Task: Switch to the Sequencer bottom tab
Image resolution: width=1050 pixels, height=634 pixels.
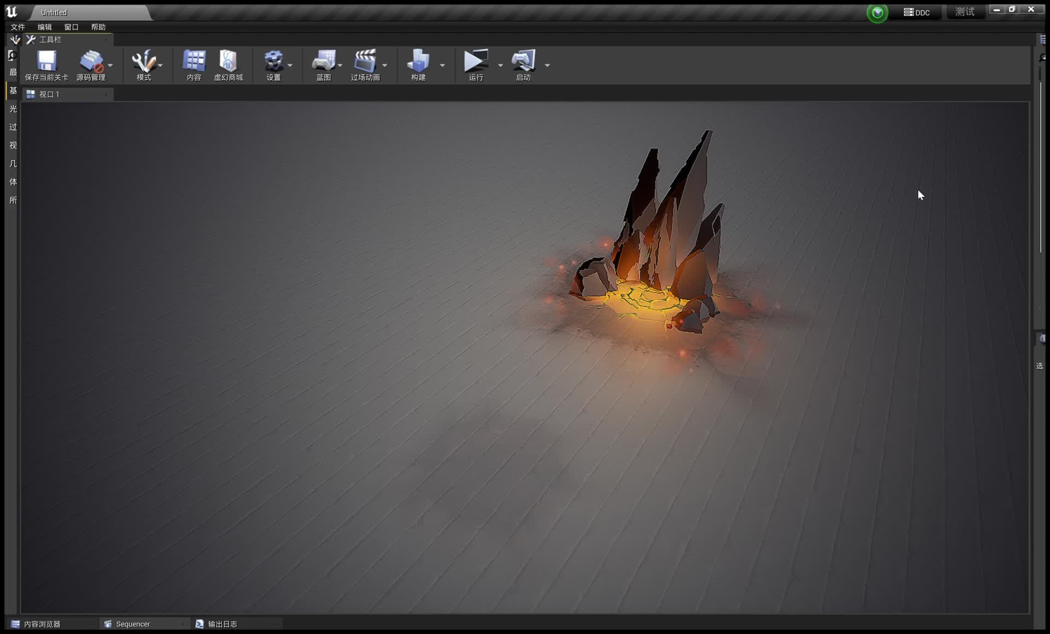Action: coord(133,624)
